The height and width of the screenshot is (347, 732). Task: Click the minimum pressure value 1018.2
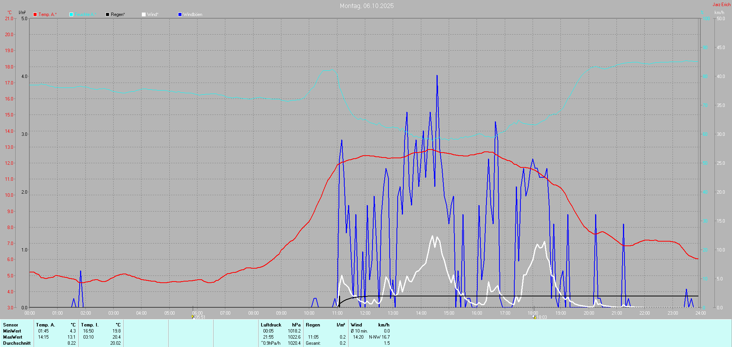coord(294,331)
